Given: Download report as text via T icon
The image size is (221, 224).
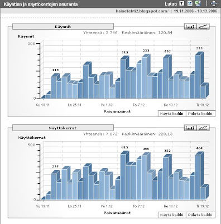Looking at the screenshot, I should (x=182, y=3).
